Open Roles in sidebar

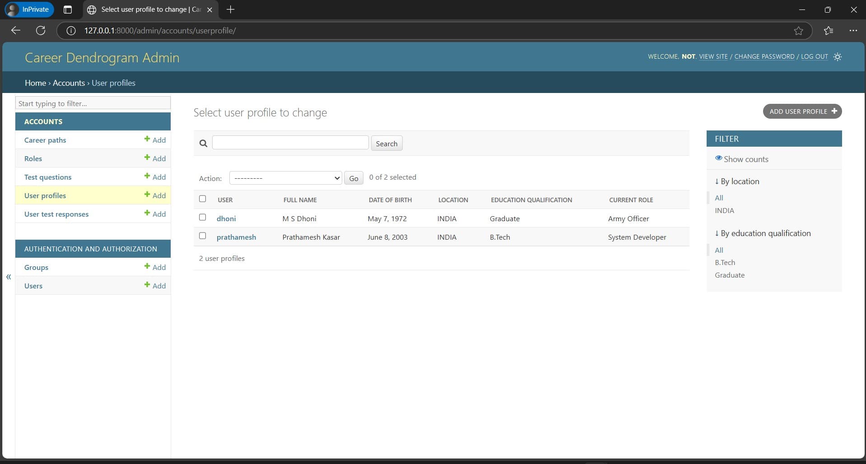pyautogui.click(x=33, y=158)
